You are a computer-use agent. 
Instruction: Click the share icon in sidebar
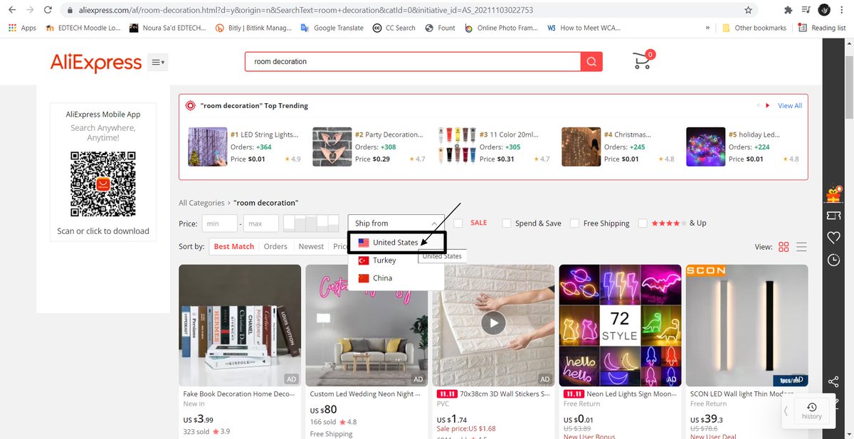tap(833, 383)
